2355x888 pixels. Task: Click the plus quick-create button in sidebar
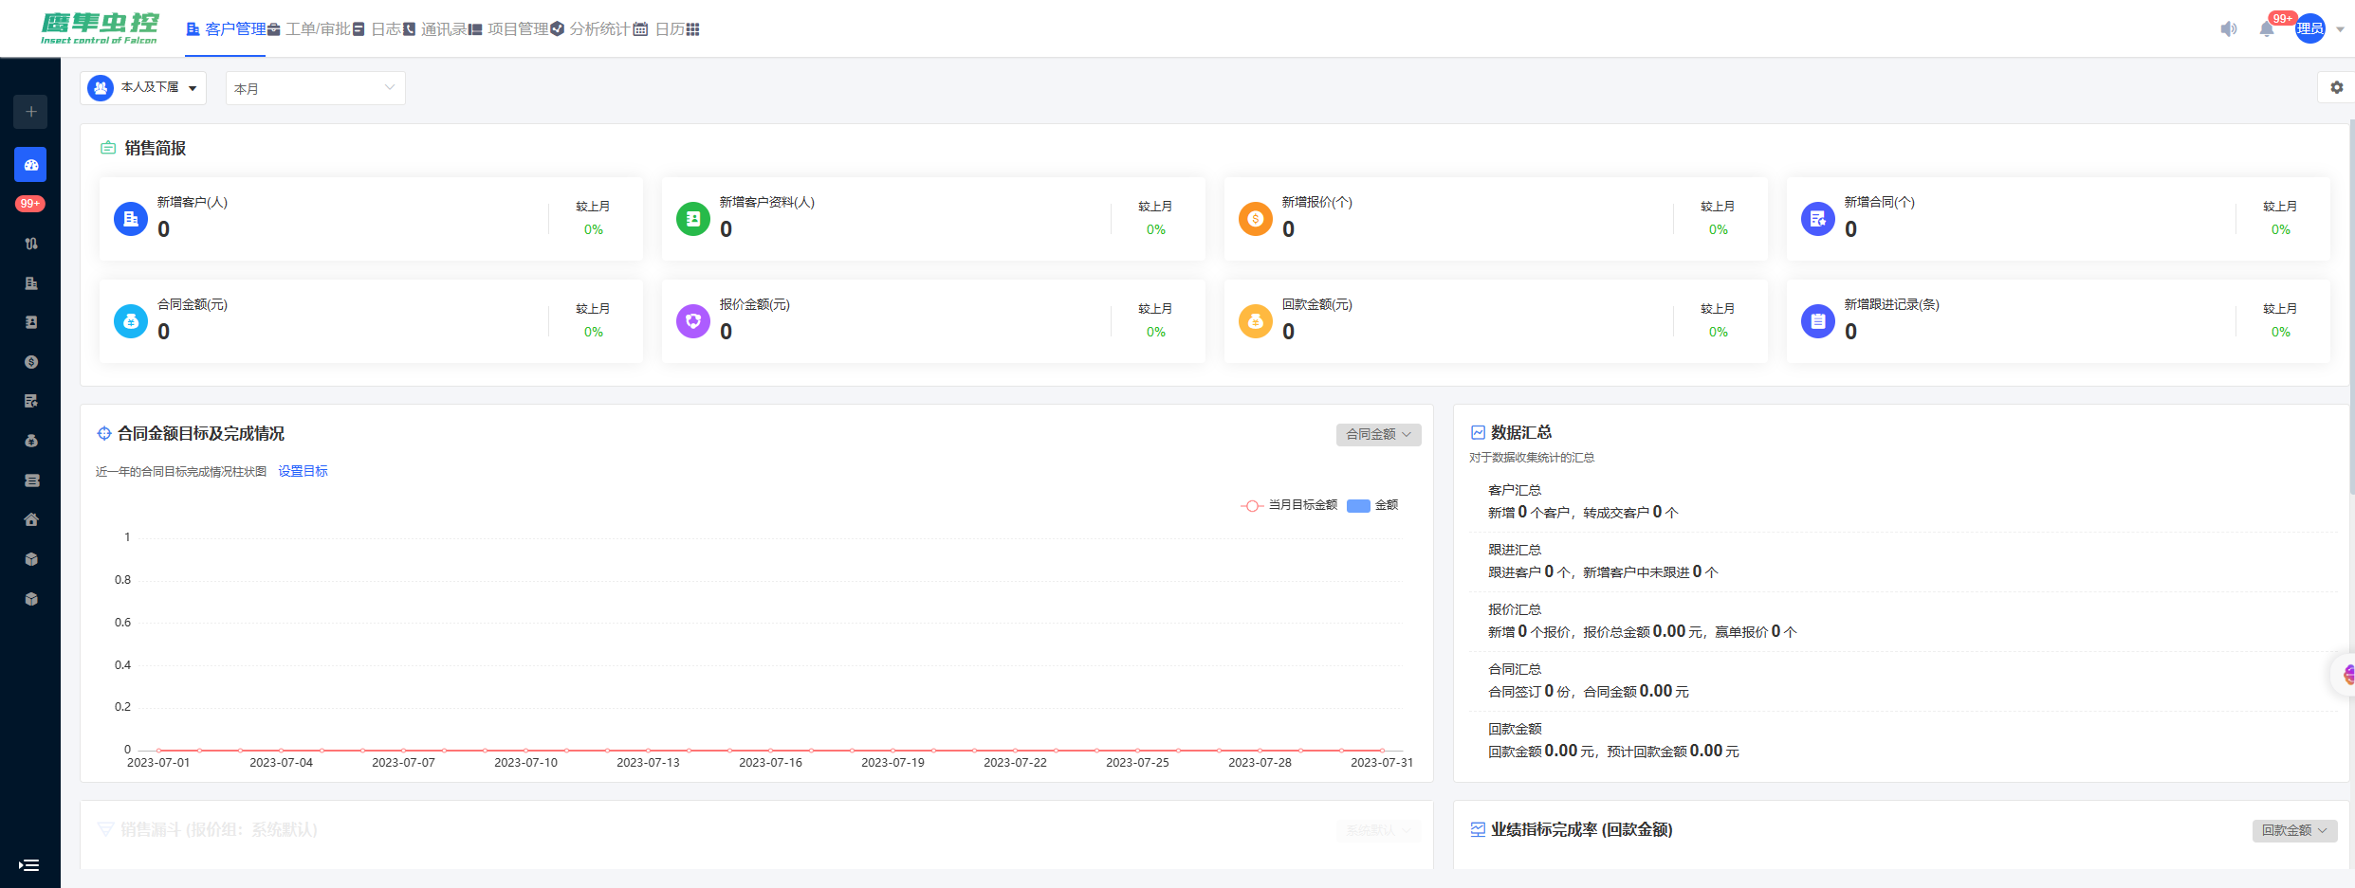pyautogui.click(x=30, y=112)
